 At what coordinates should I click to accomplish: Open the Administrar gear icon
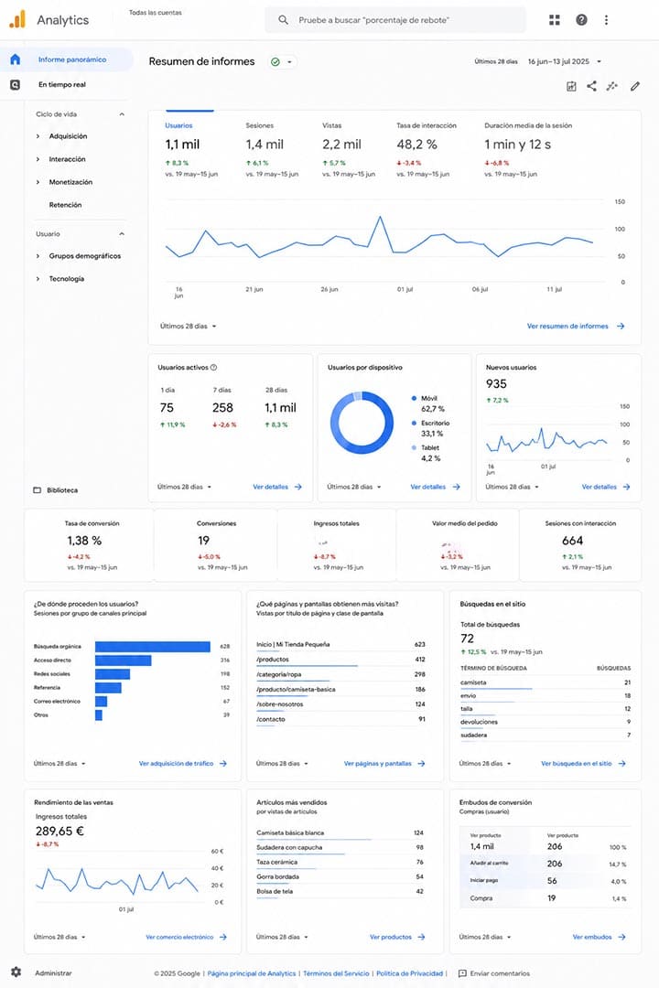click(16, 972)
